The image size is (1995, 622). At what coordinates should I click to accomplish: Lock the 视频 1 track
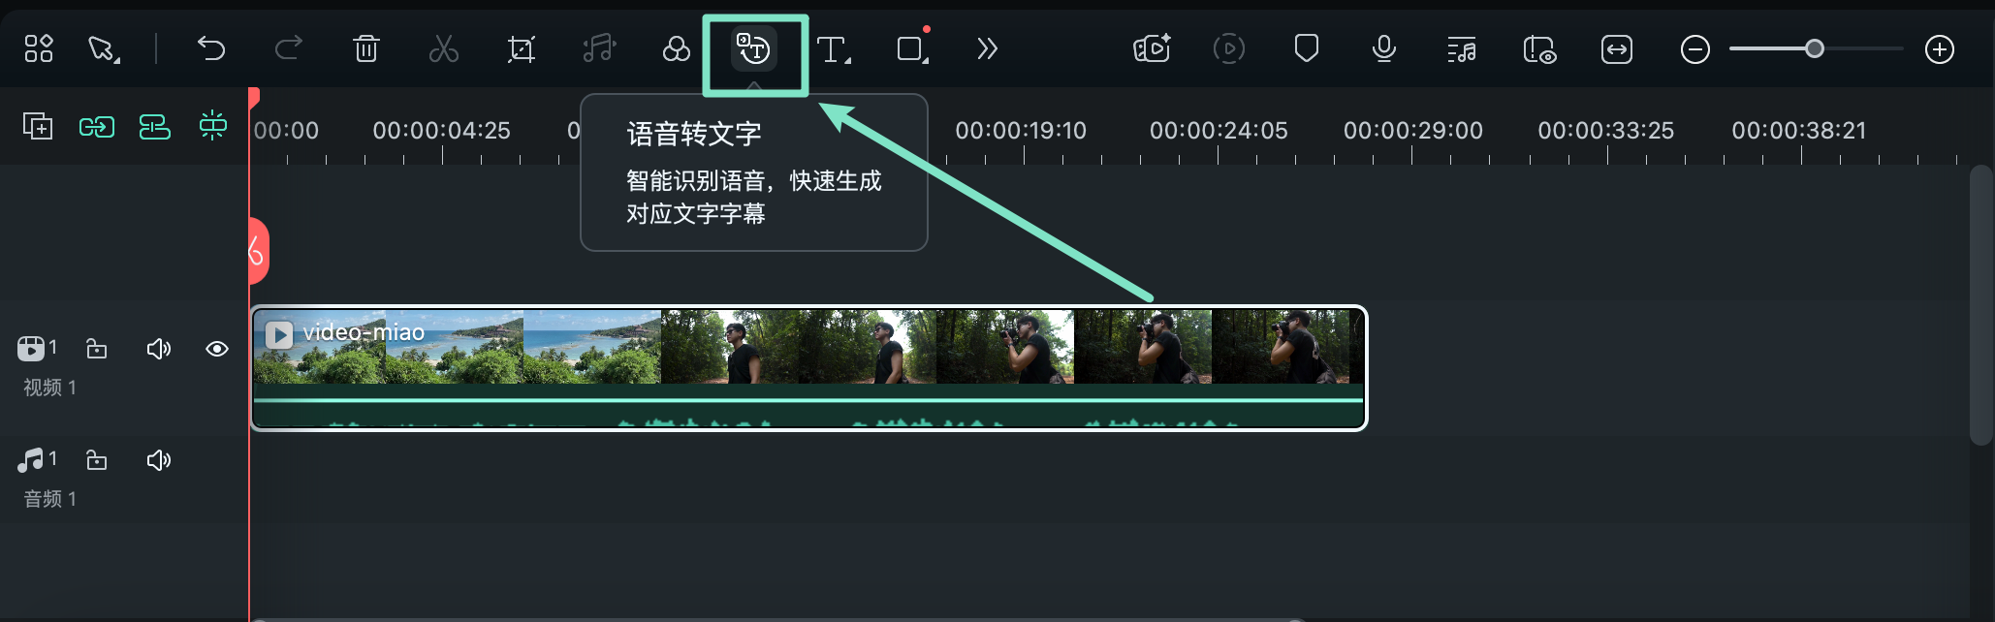point(97,348)
